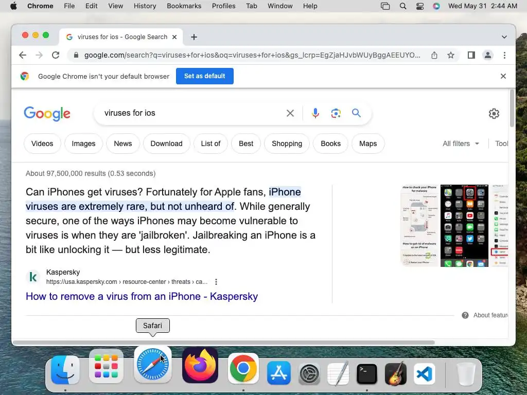Screen dimensions: 527x395
Task: Open a new tab with plus button
Action: pos(194,37)
